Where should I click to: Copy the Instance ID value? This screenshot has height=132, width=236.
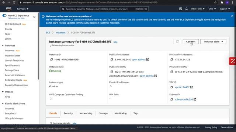(52, 59)
